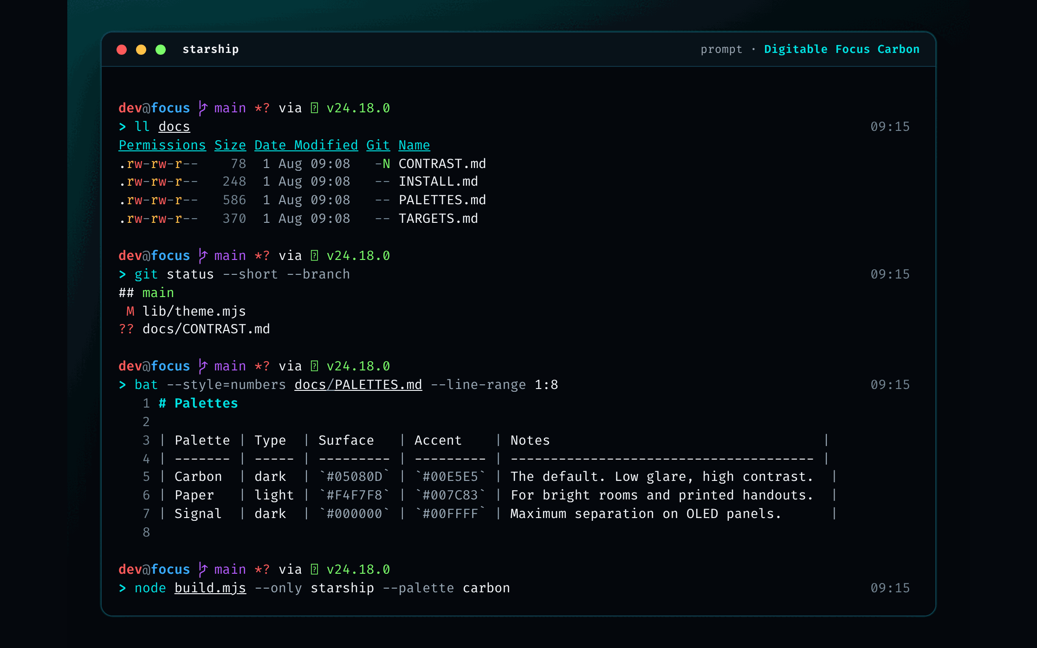The image size is (1037, 648).
Task: Click the 'Surface' column header in the palettes table
Action: tap(346, 441)
